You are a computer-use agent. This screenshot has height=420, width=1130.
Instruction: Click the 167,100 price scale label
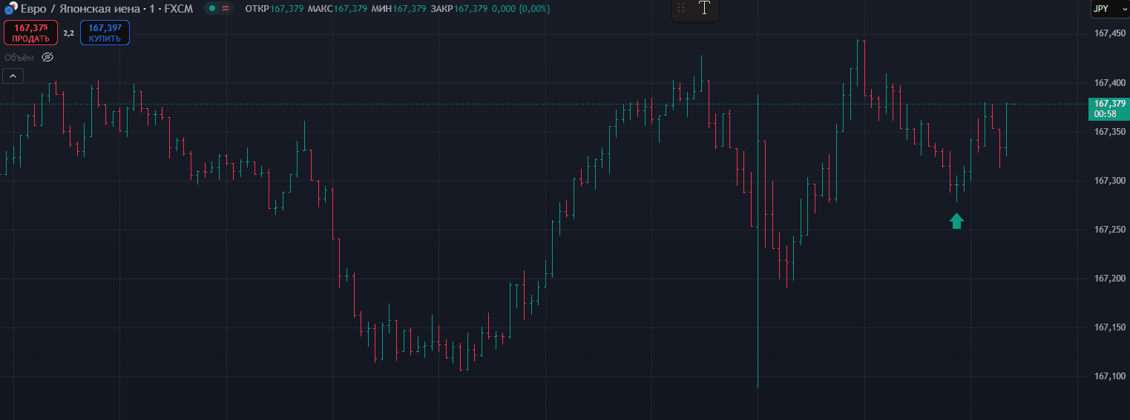coord(1109,376)
